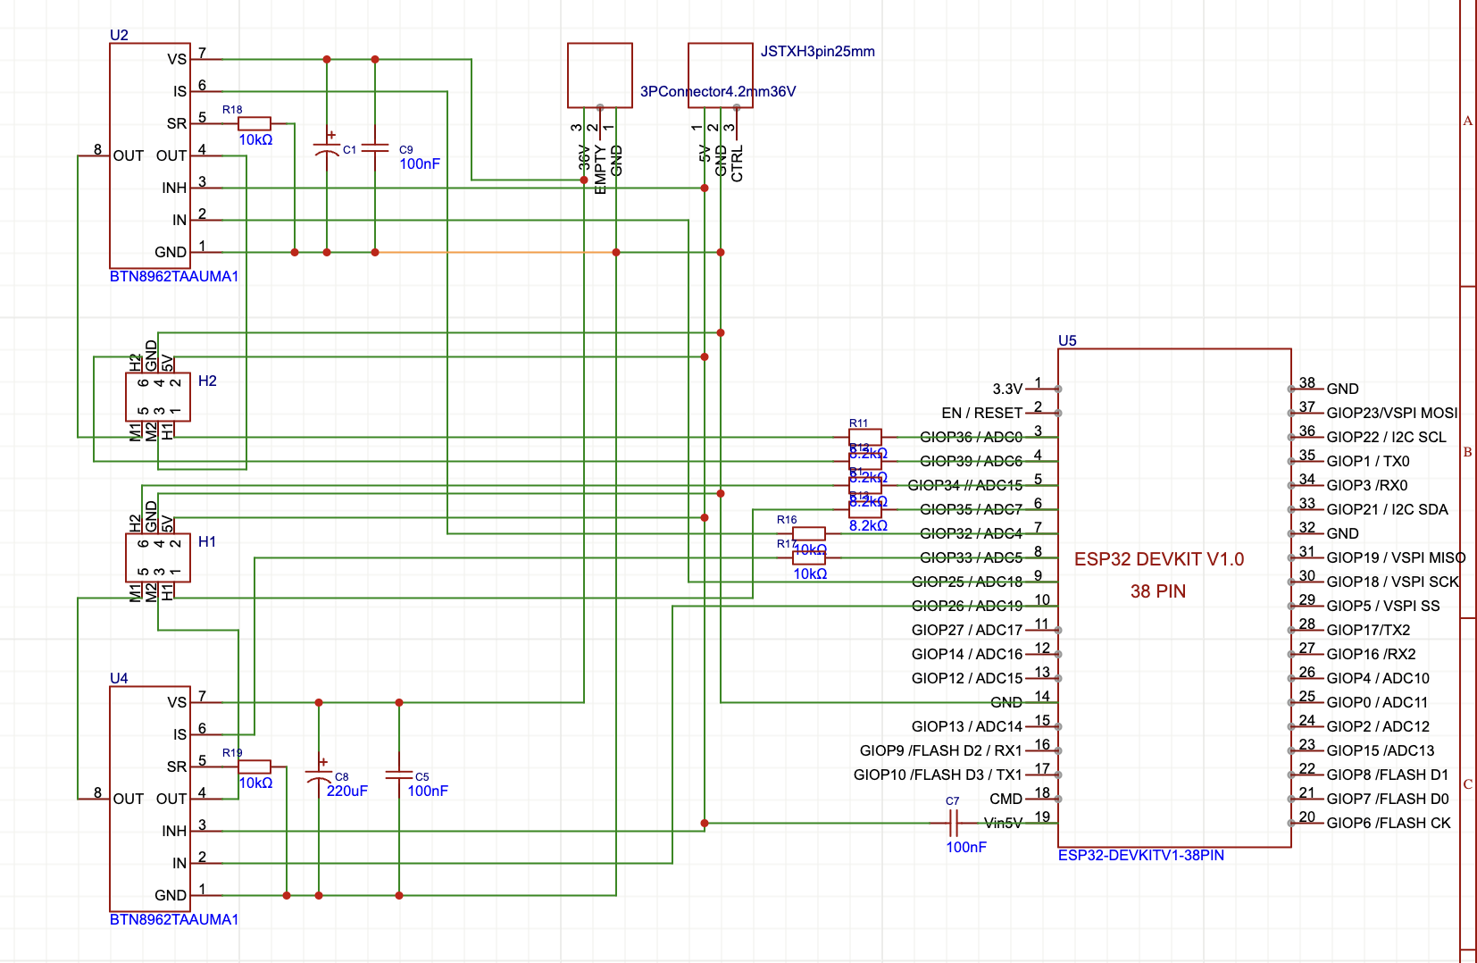
Task: Click the 100nF value of C9
Action: pyautogui.click(x=420, y=163)
